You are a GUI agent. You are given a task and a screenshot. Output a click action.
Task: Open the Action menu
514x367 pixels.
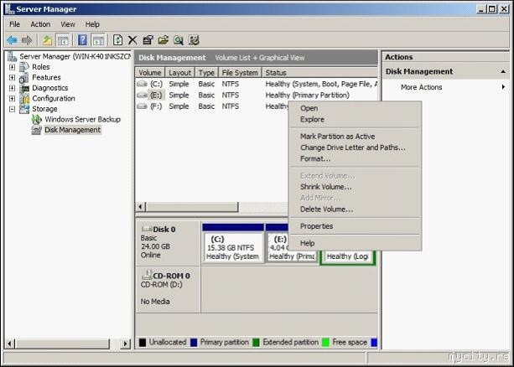tap(40, 24)
